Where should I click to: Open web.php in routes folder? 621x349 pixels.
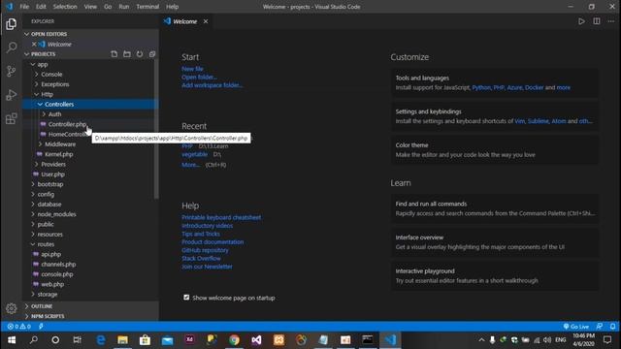coord(52,284)
